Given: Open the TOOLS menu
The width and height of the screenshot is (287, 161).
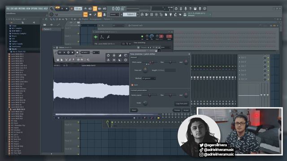Looking at the screenshot, I should pos(41,8).
